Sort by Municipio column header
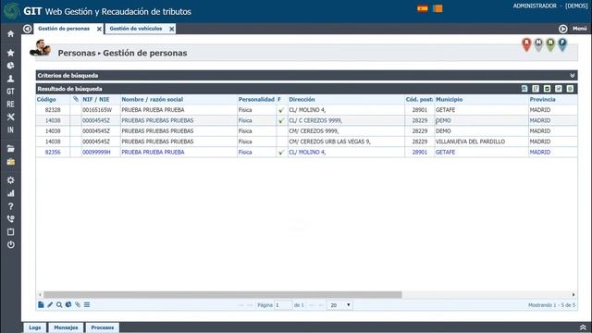592x333 pixels. 449,99
